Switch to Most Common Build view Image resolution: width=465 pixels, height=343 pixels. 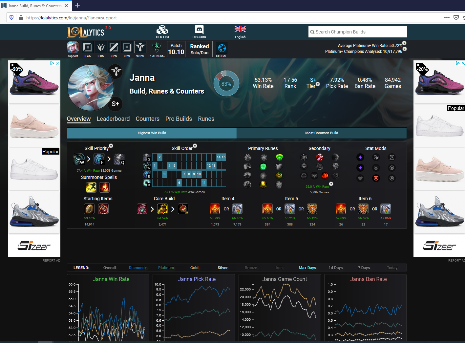click(321, 133)
